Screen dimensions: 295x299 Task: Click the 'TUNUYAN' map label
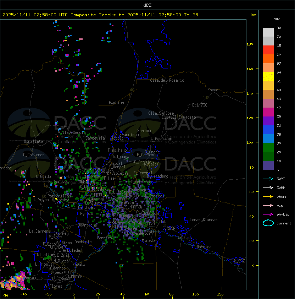pyautogui.click(x=75, y=277)
